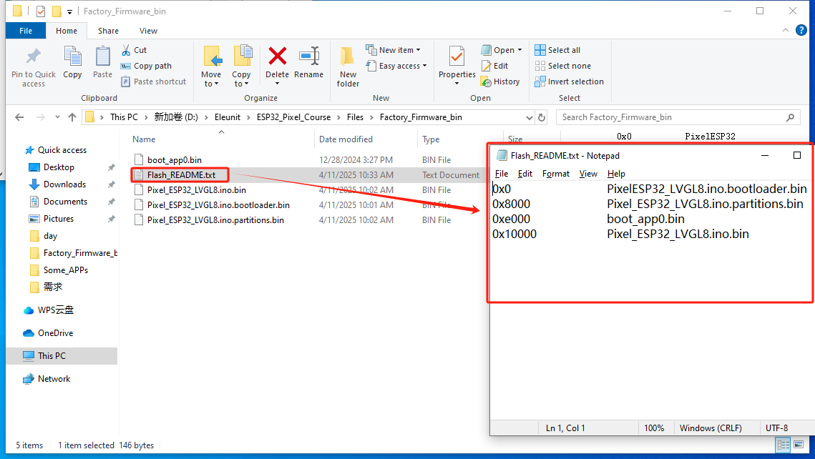The image size is (815, 459).
Task: Click Eleunit in the address breadcrumb
Action: (228, 117)
